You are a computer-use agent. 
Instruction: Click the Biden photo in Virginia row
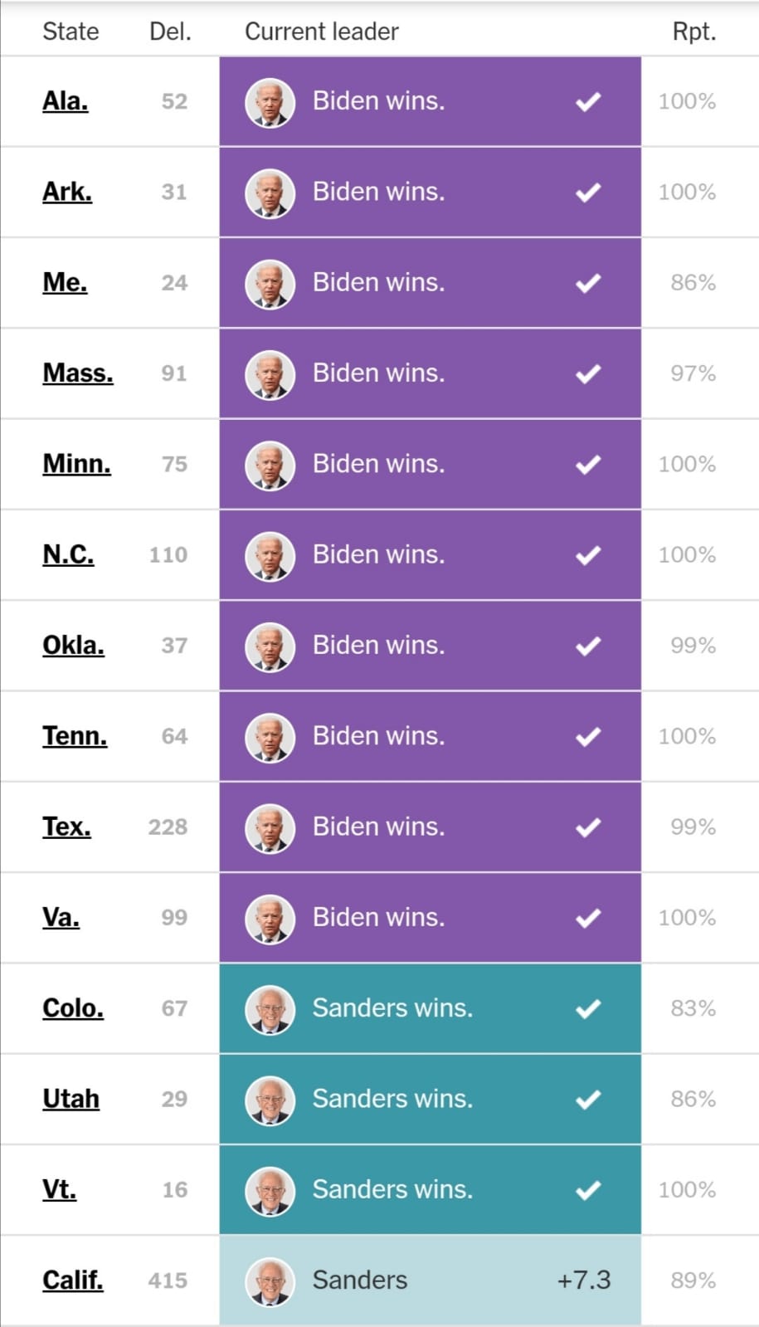point(270,918)
